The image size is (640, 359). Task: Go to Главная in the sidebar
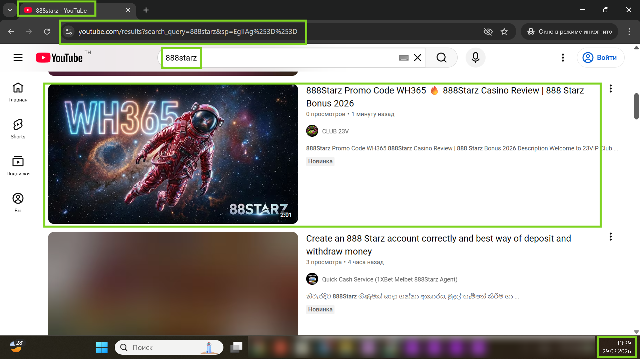point(18,92)
